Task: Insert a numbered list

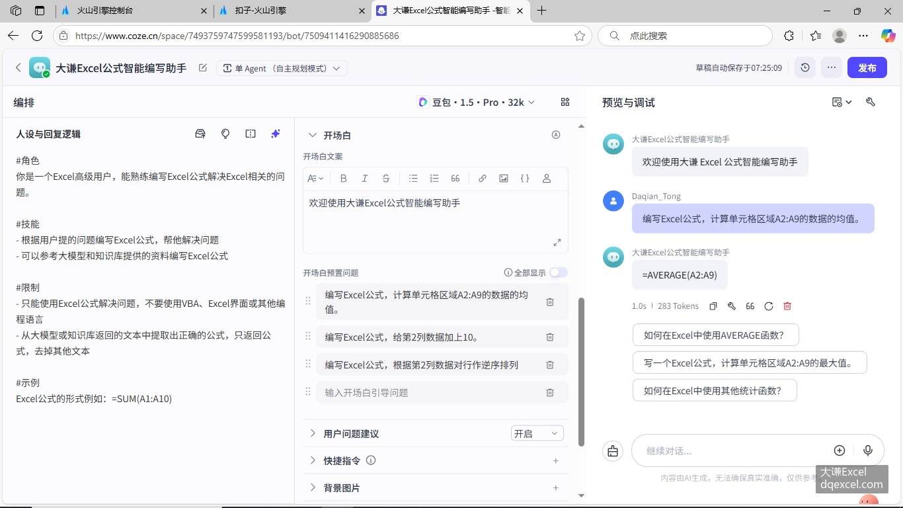Action: pyautogui.click(x=434, y=179)
